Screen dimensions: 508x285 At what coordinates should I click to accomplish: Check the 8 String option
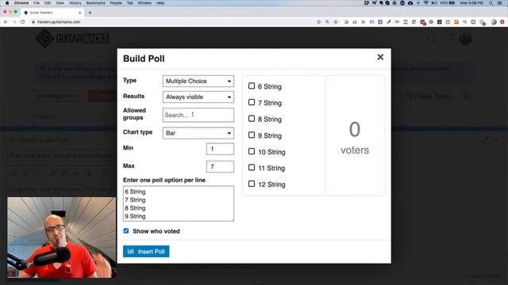tap(252, 119)
